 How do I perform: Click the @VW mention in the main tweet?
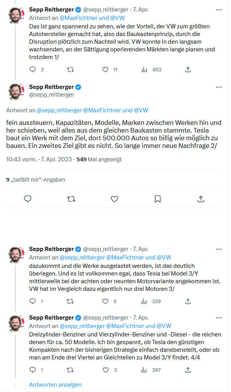[141, 110]
